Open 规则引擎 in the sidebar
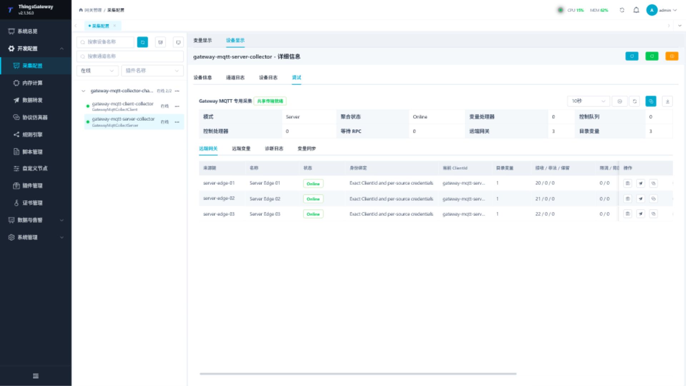This screenshot has height=386, width=686. (36, 134)
